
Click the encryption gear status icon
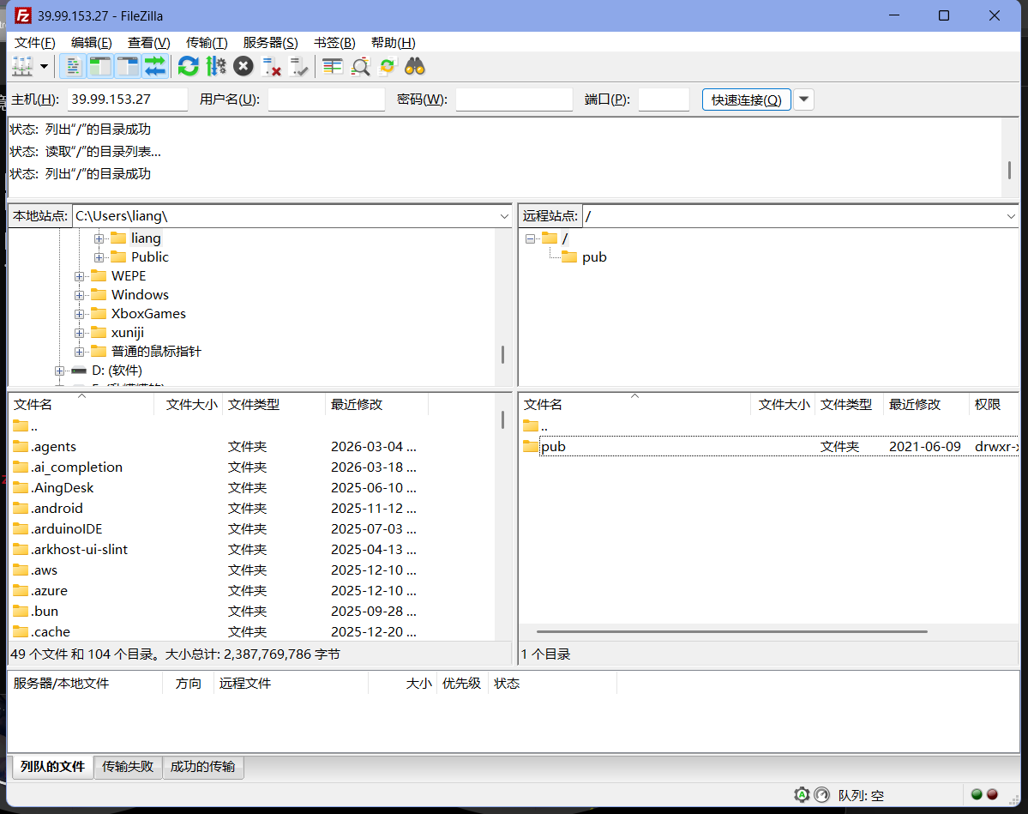(x=802, y=795)
